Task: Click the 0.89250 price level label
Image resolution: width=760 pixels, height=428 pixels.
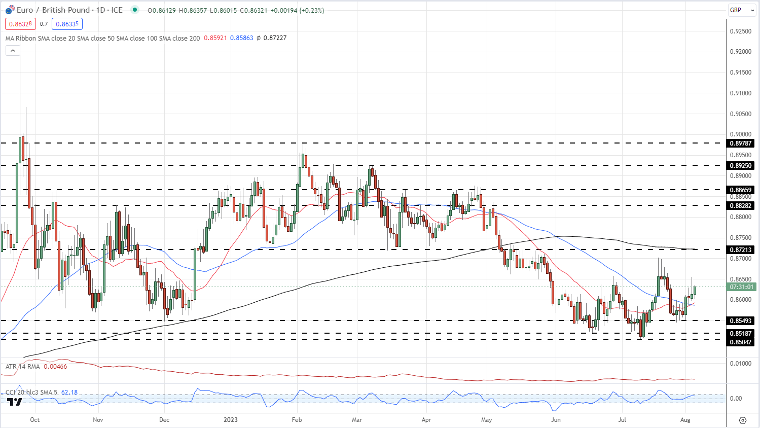Action: pyautogui.click(x=741, y=166)
